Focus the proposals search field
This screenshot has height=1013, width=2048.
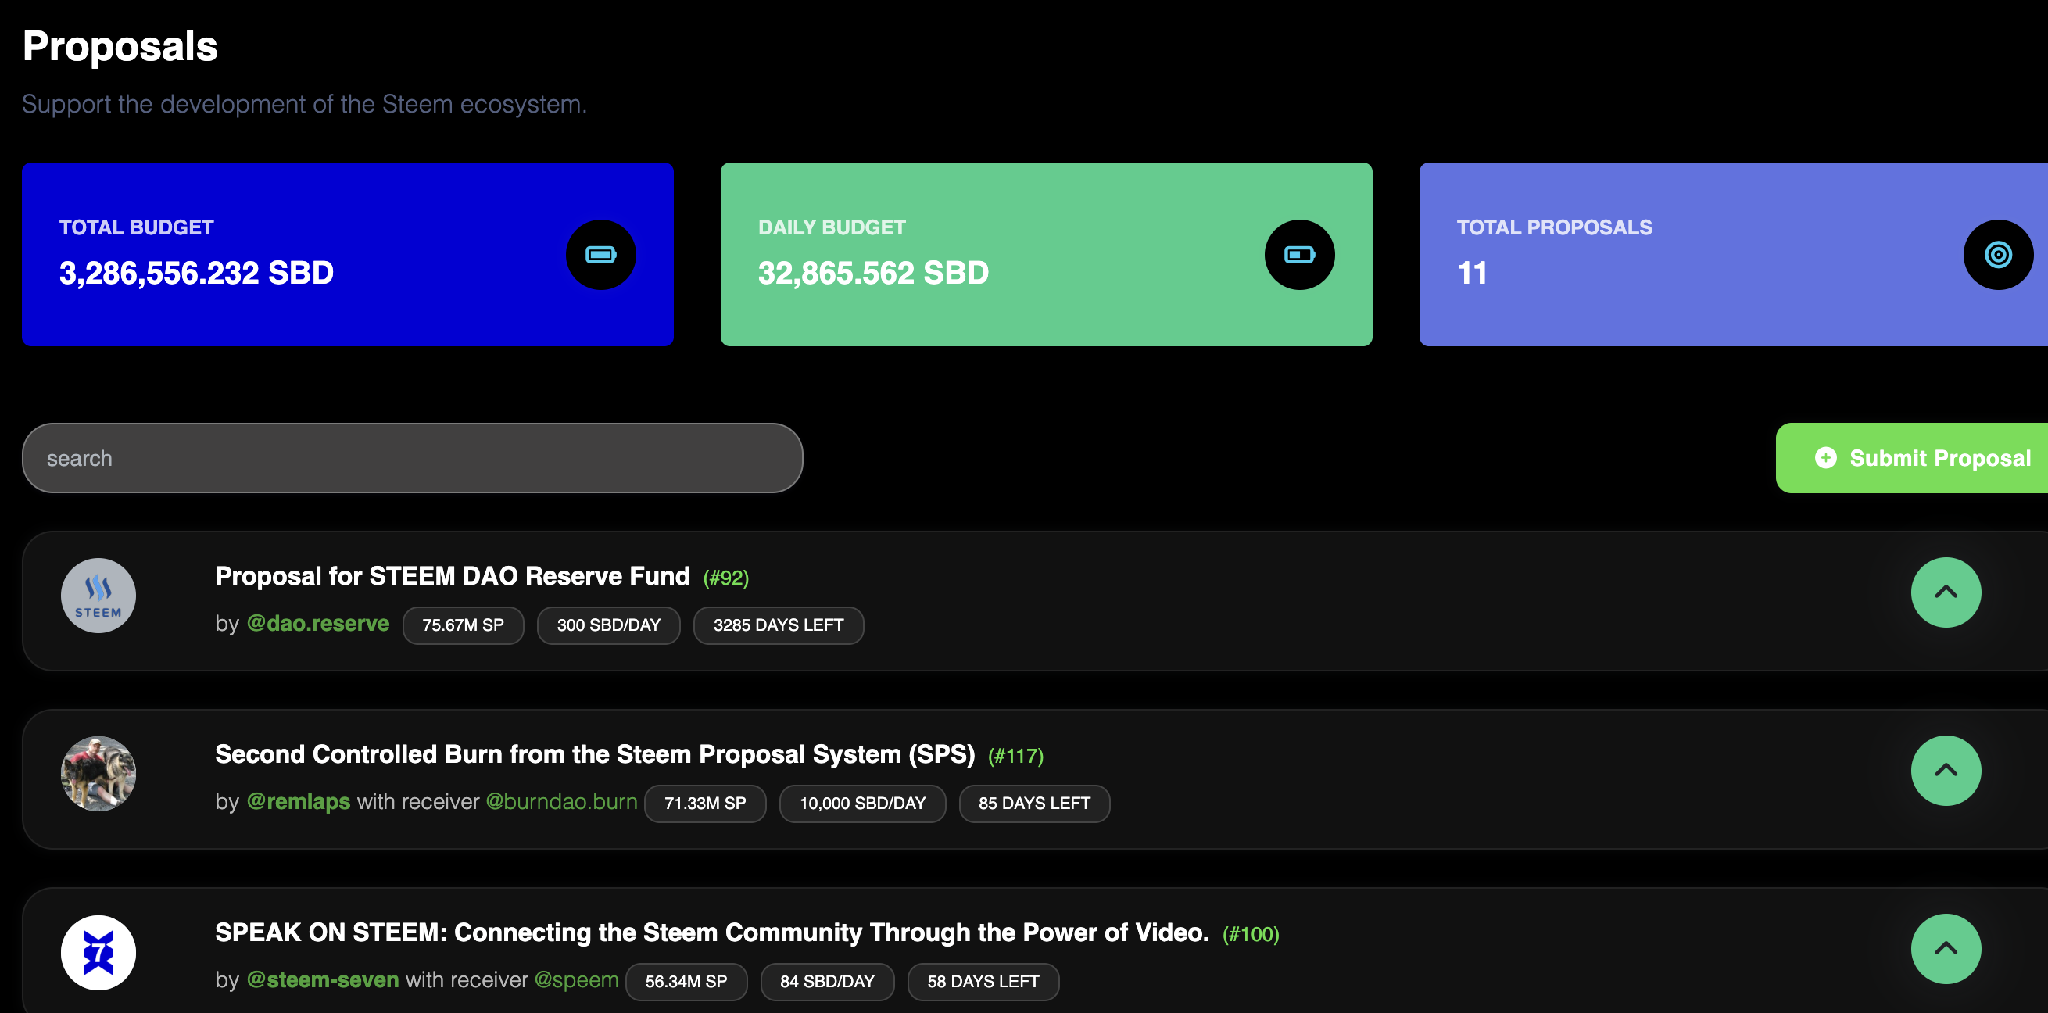click(412, 458)
